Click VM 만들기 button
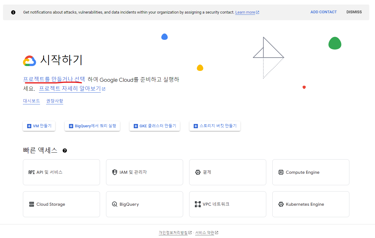Screen dimensions: 375x238 point(39,126)
